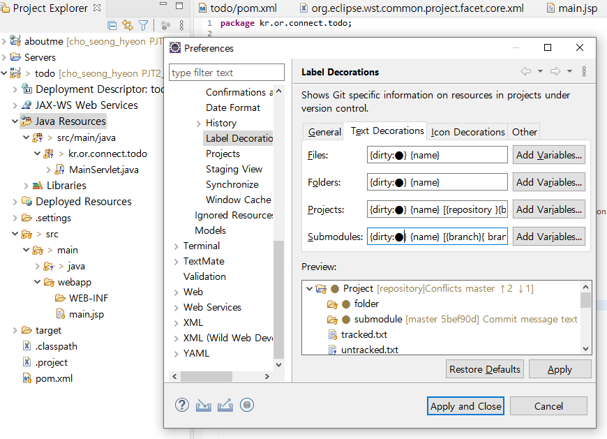Click Collapse All icon in Project Explorer

click(x=112, y=26)
